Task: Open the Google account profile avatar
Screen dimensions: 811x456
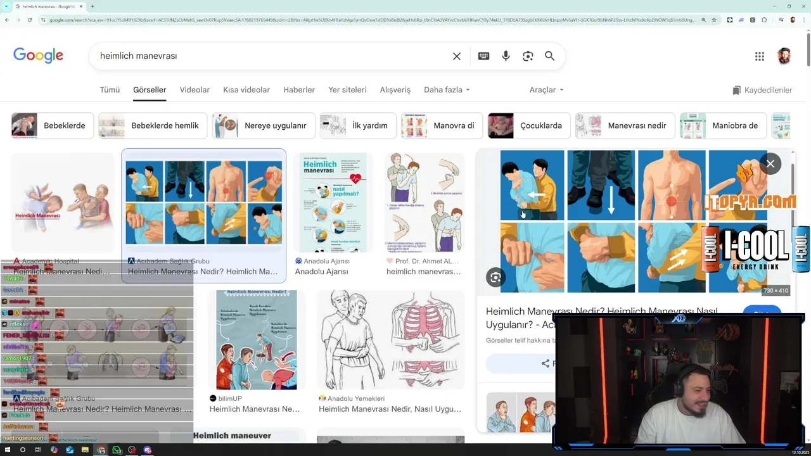Action: [x=784, y=56]
